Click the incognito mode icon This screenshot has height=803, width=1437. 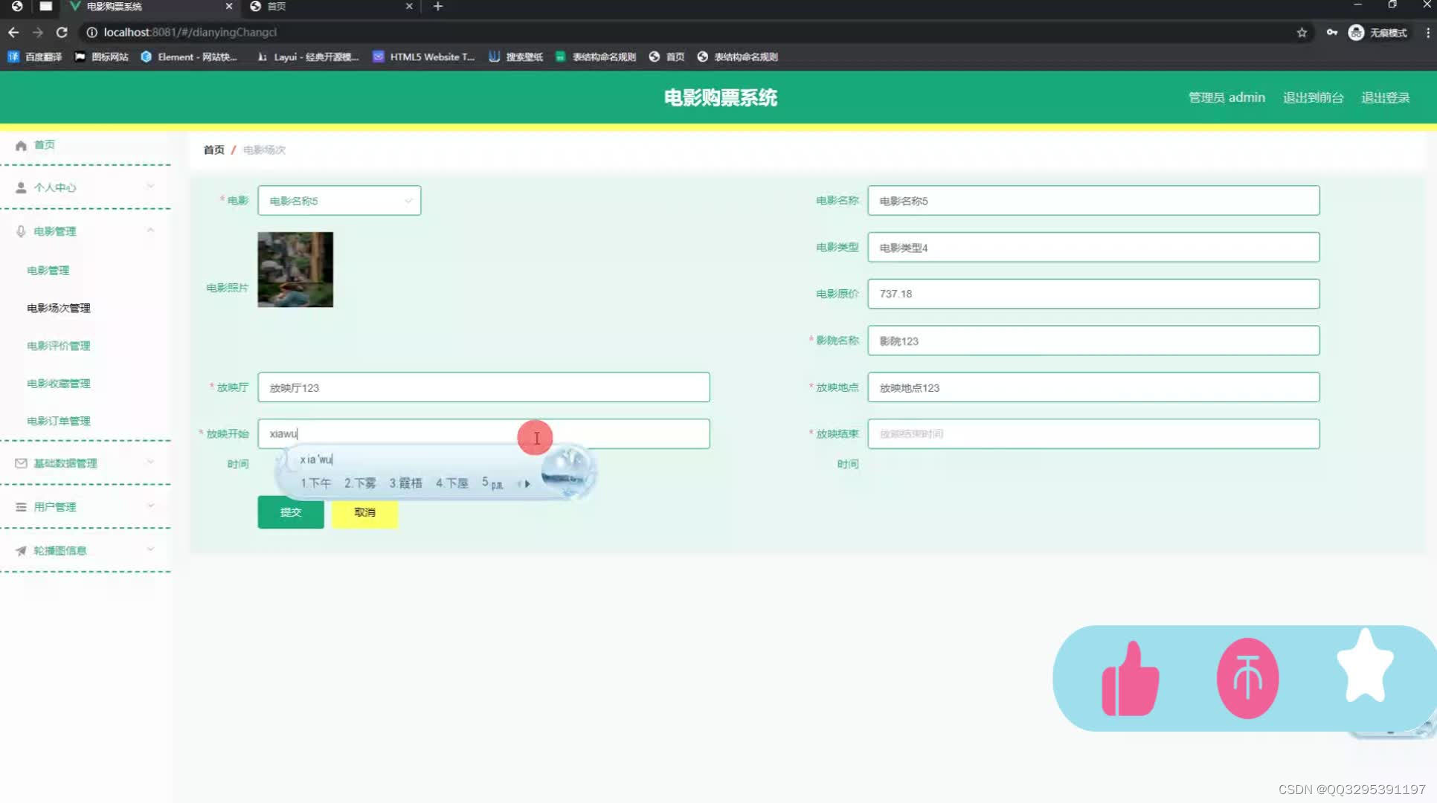pos(1356,32)
